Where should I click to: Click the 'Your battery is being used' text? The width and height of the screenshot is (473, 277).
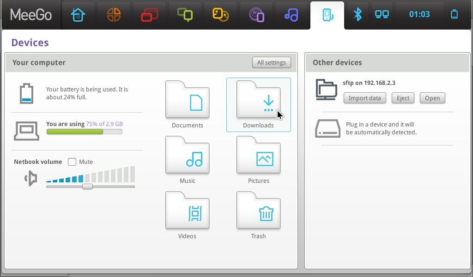tap(87, 93)
